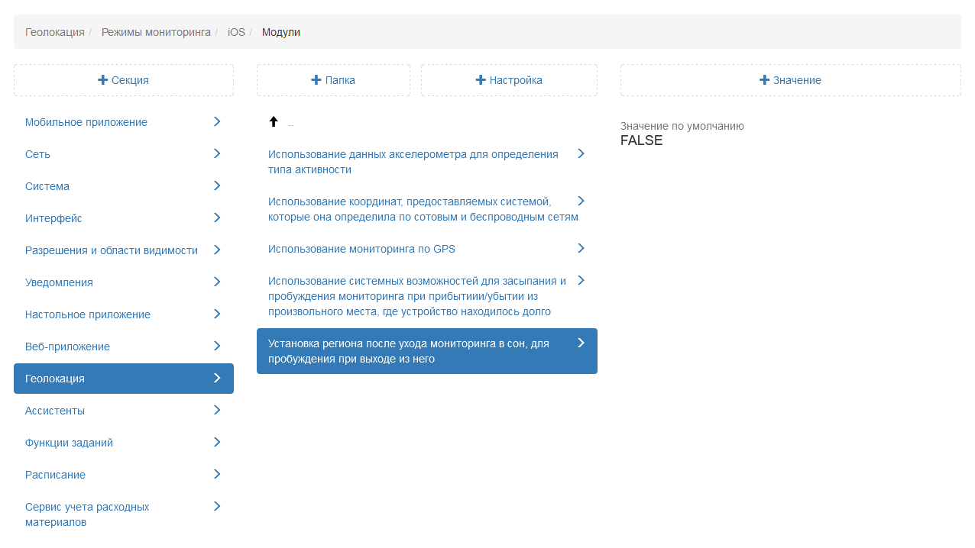Click the up arrow to go back
Image resolution: width=975 pixels, height=548 pixels.
click(x=274, y=122)
